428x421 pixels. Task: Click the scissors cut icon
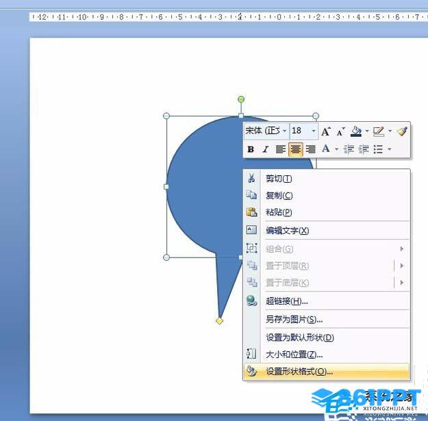pyautogui.click(x=251, y=178)
